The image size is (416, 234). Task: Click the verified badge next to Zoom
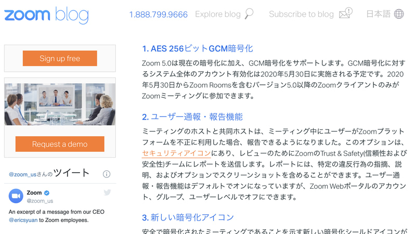coord(47,193)
